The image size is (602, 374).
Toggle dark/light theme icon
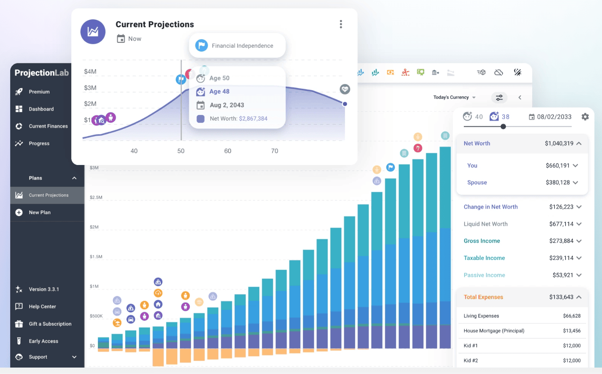click(517, 72)
